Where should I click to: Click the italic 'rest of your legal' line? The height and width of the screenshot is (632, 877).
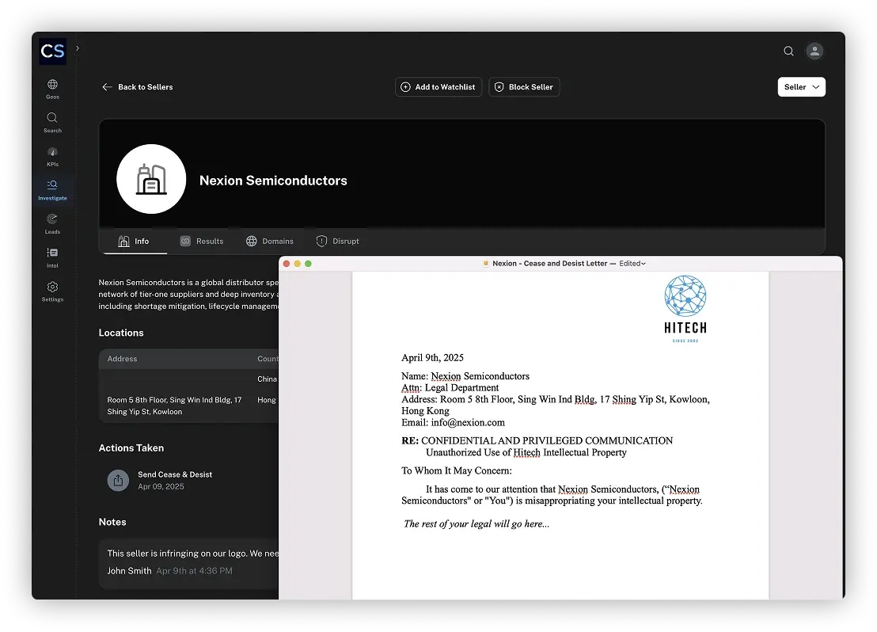476,524
